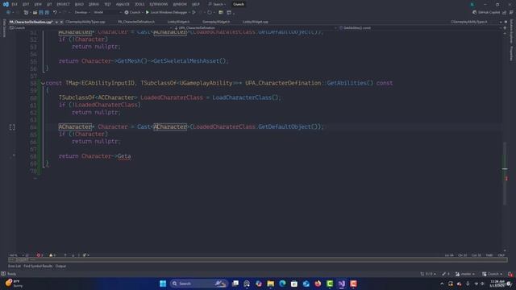Open the Edit menu

coord(26,4)
